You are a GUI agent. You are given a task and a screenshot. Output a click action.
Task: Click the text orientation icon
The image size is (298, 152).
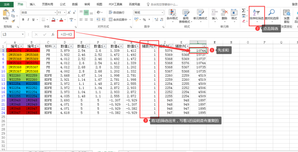99,12
